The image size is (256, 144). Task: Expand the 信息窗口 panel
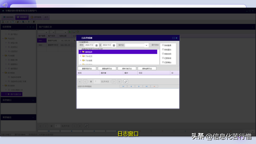[33, 100]
